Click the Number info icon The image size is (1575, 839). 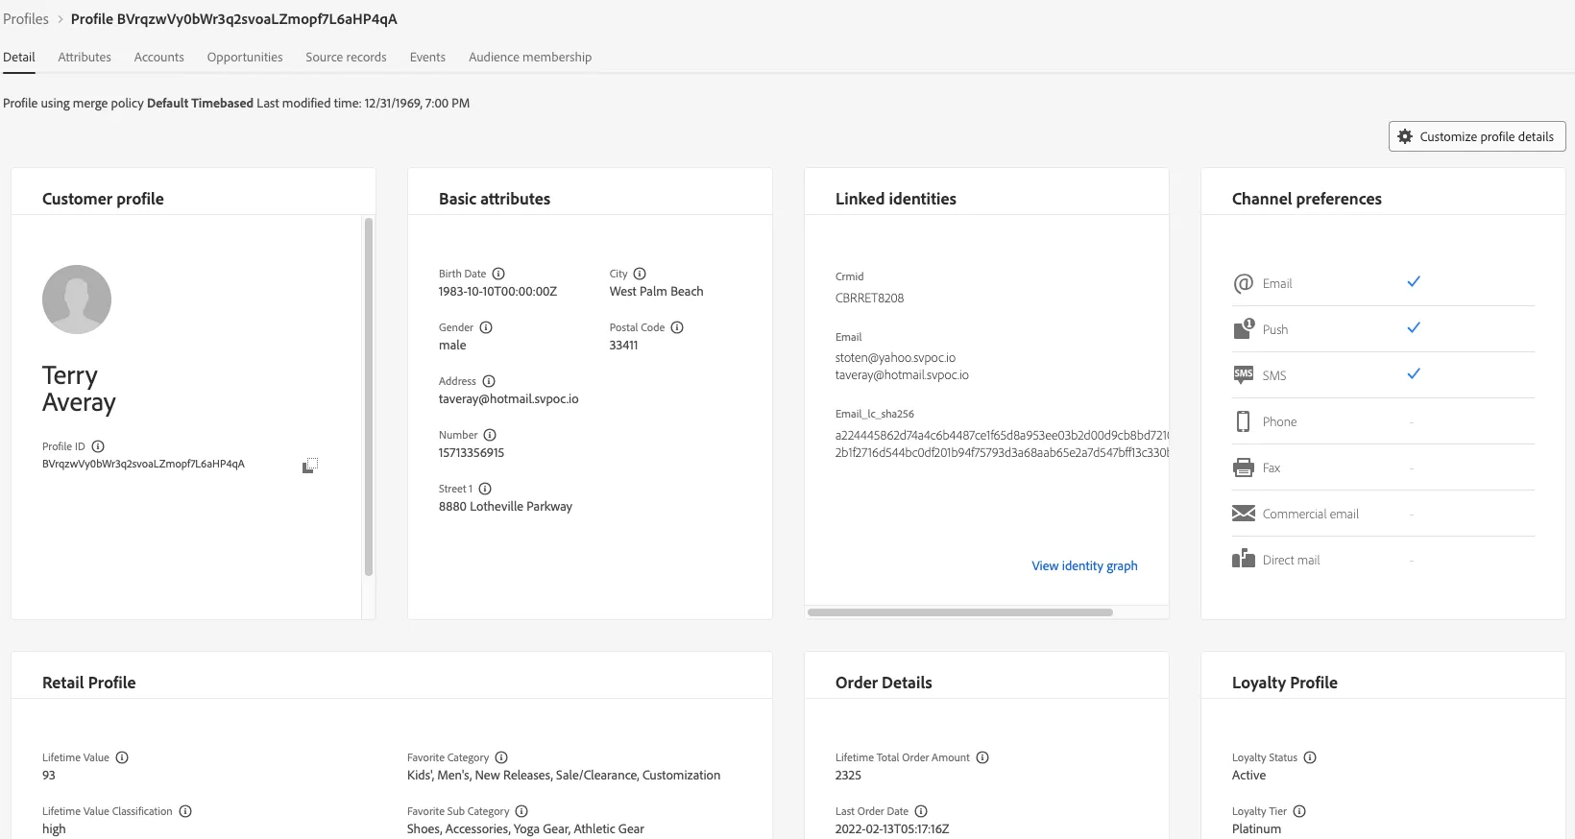coord(490,435)
